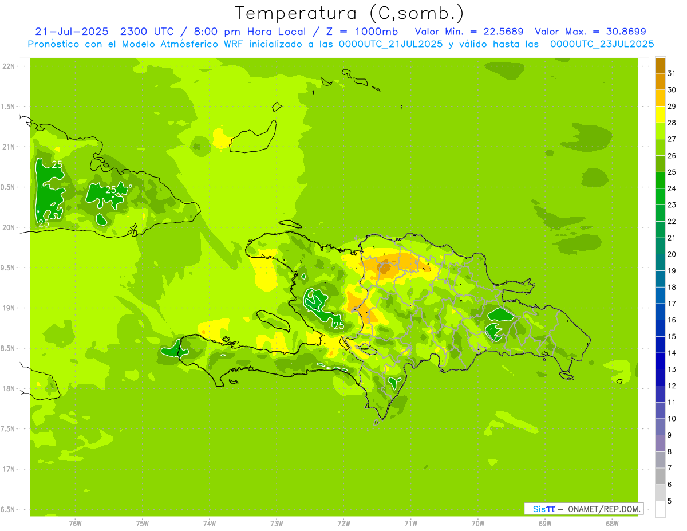Click the '18N' latitude label
Viewport: 687px width, 531px height.
coord(9,388)
